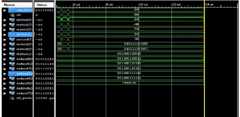
Task: Click output0 value 01011110 in Value column
Action: coord(45,59)
